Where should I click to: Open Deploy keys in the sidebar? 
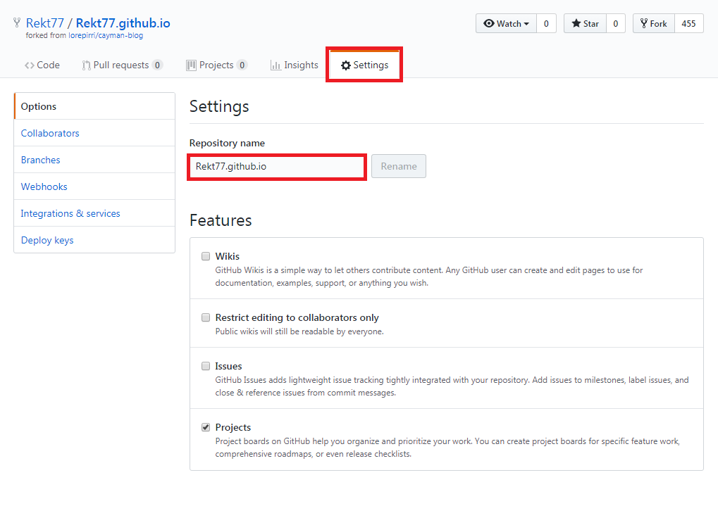pyautogui.click(x=95, y=240)
